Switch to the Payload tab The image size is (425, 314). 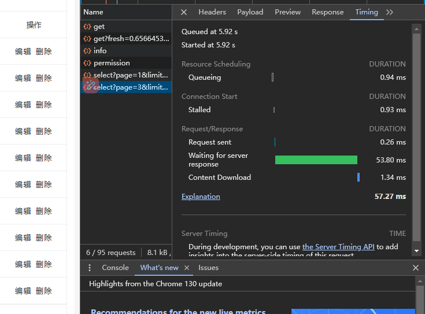point(250,12)
